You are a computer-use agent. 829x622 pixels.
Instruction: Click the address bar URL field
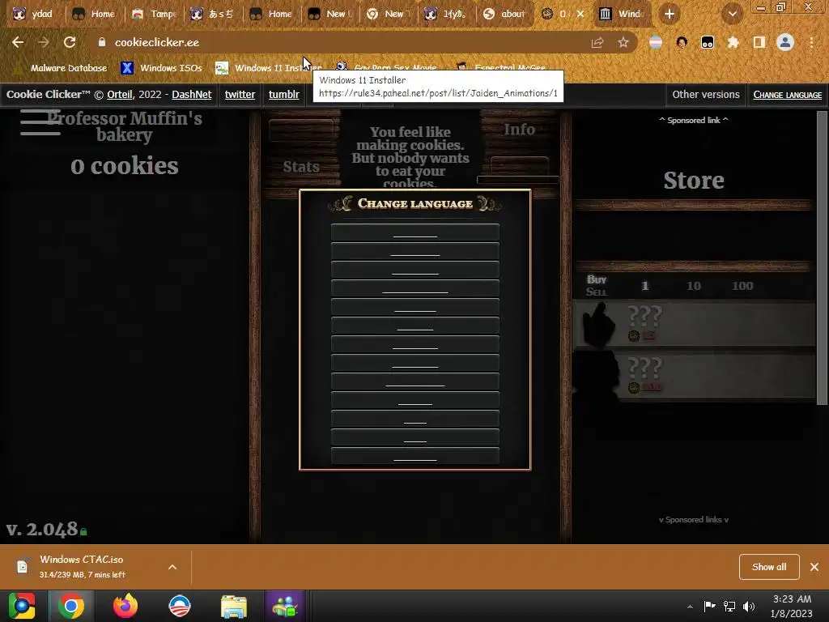point(338,42)
